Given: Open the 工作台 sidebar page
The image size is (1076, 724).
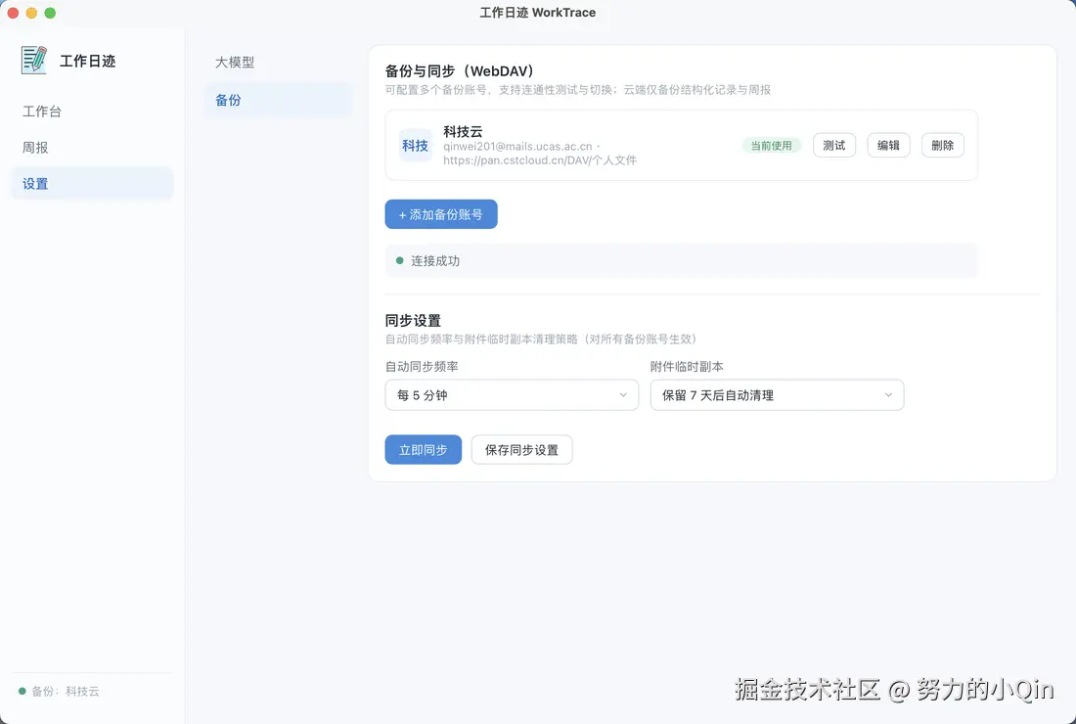Looking at the screenshot, I should click(x=42, y=112).
